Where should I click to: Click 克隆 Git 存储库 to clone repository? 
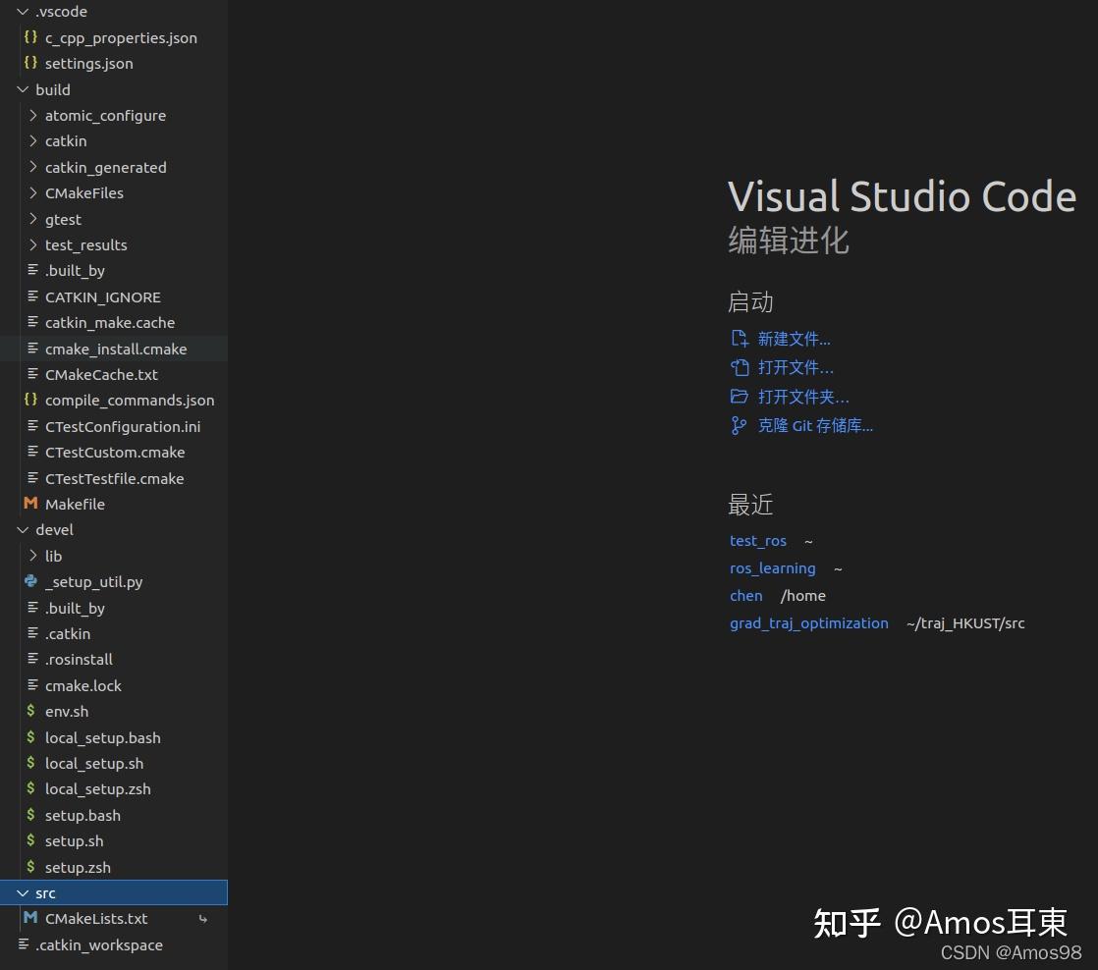(x=815, y=425)
